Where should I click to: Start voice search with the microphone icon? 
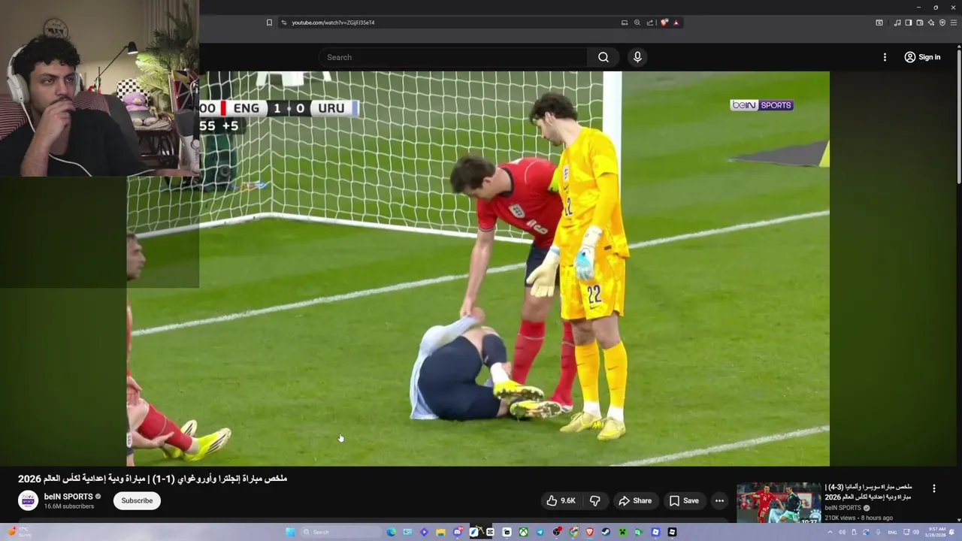[x=637, y=57]
